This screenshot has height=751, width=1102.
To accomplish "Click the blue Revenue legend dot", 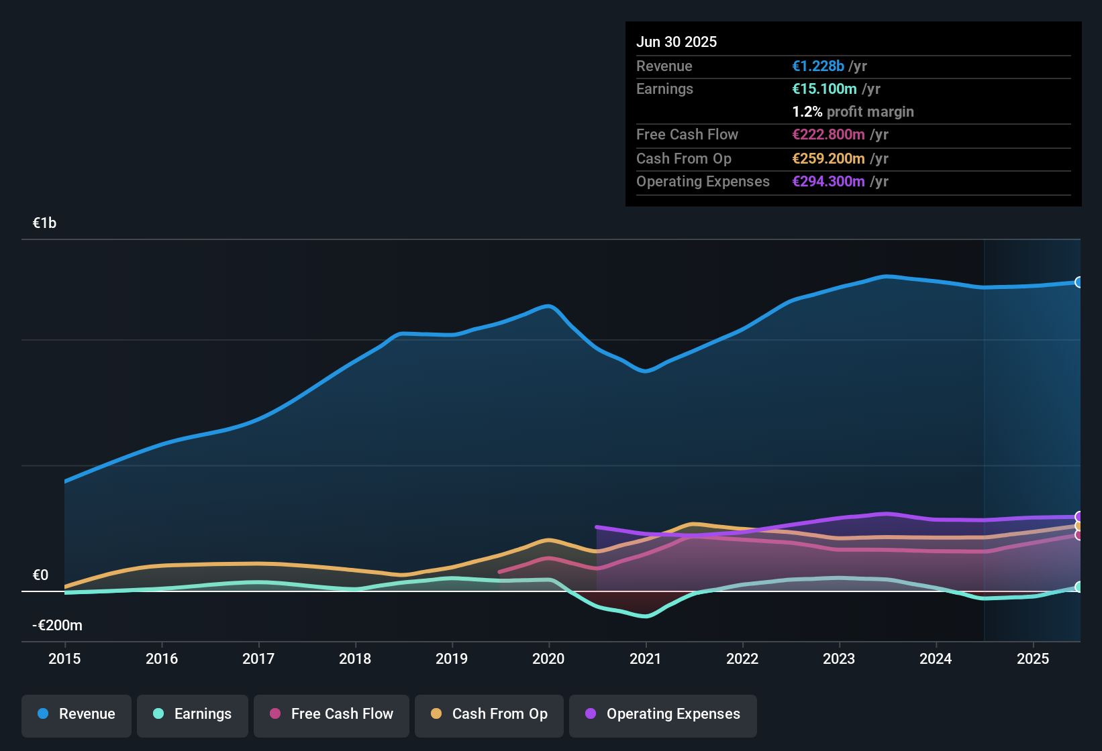I will click(42, 714).
